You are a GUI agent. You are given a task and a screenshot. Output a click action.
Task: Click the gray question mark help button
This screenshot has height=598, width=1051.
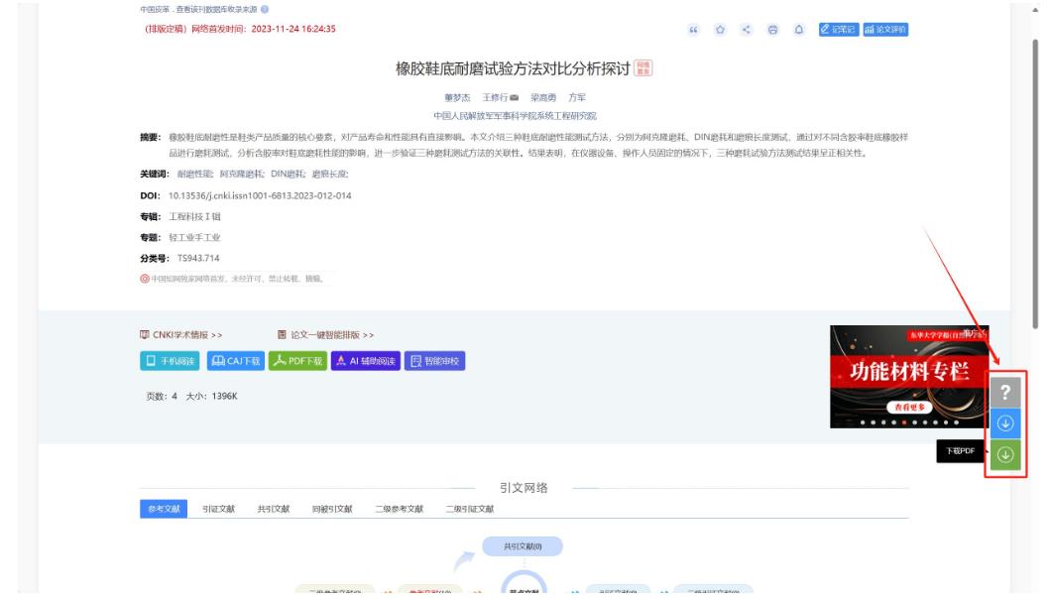1005,392
